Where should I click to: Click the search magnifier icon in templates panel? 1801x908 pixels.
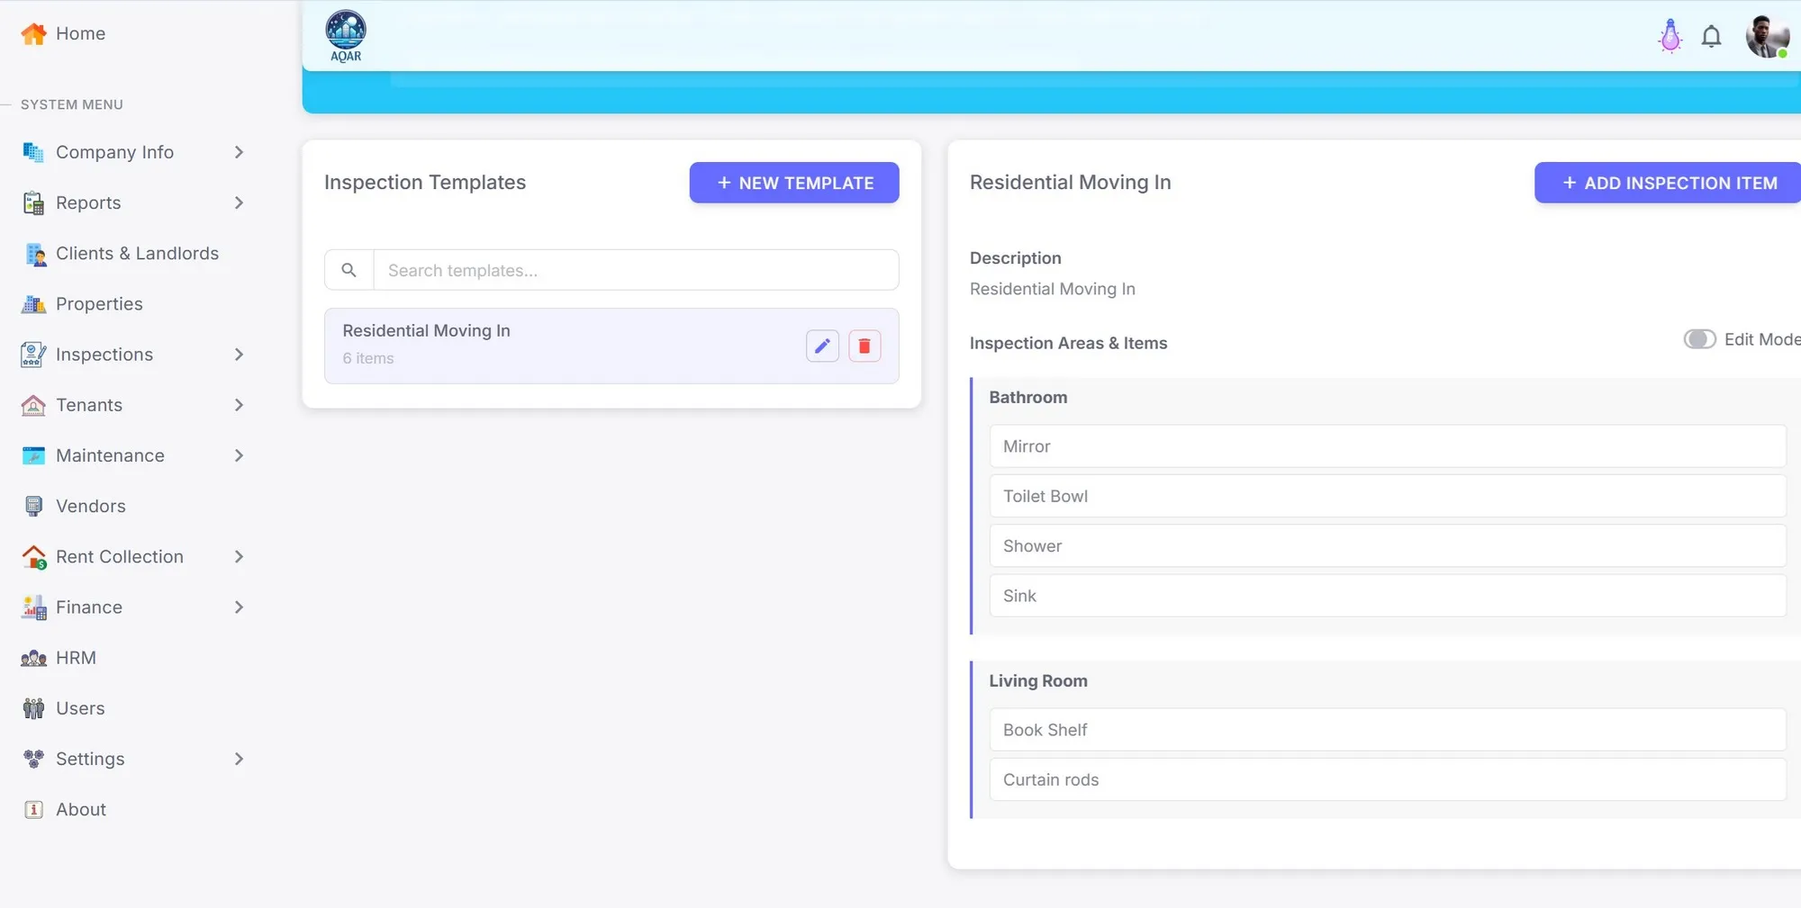point(348,269)
